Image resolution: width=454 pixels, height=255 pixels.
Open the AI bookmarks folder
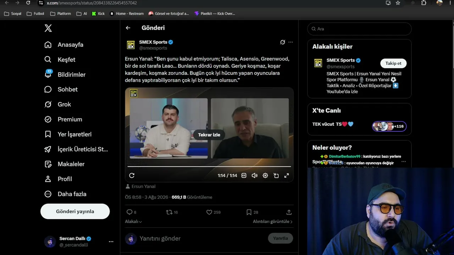click(82, 14)
